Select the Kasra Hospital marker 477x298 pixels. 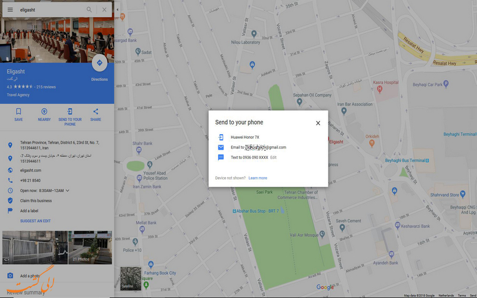(x=379, y=89)
